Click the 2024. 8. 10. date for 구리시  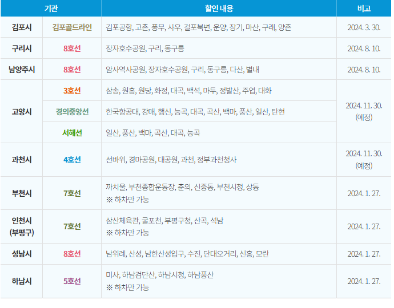point(364,48)
